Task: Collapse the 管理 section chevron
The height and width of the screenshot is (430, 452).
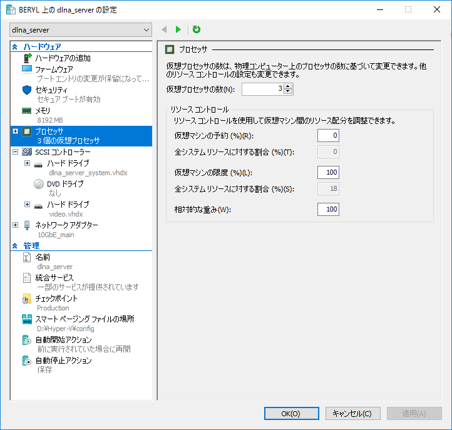Action: (x=15, y=246)
